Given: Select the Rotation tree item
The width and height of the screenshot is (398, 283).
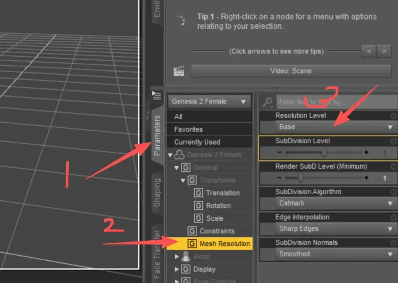Looking at the screenshot, I should pos(218,205).
